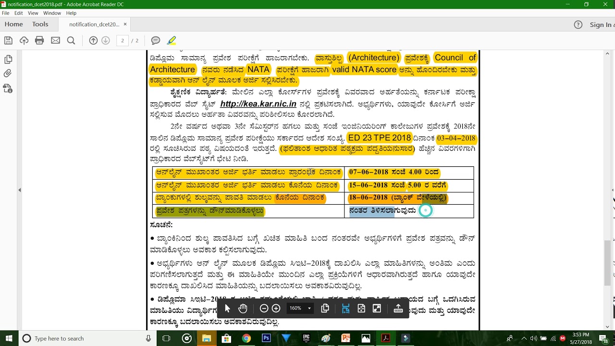Open the http://kea.kar.nic.in link
Screen dimensions: 615x346
(258, 104)
